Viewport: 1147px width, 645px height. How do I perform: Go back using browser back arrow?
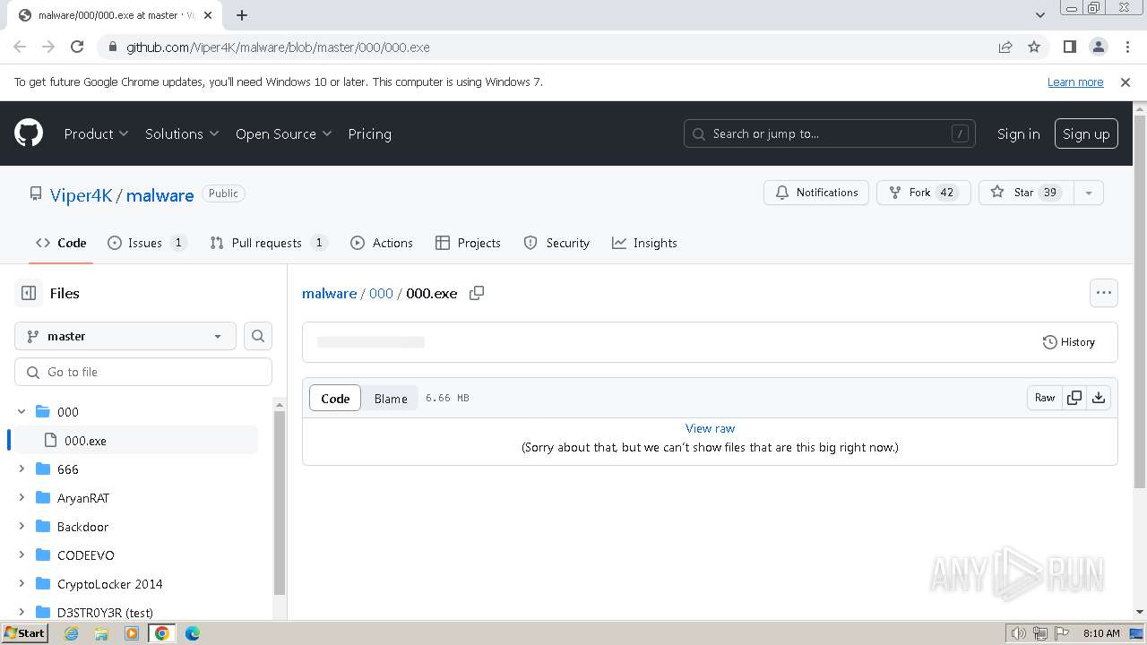(x=20, y=47)
